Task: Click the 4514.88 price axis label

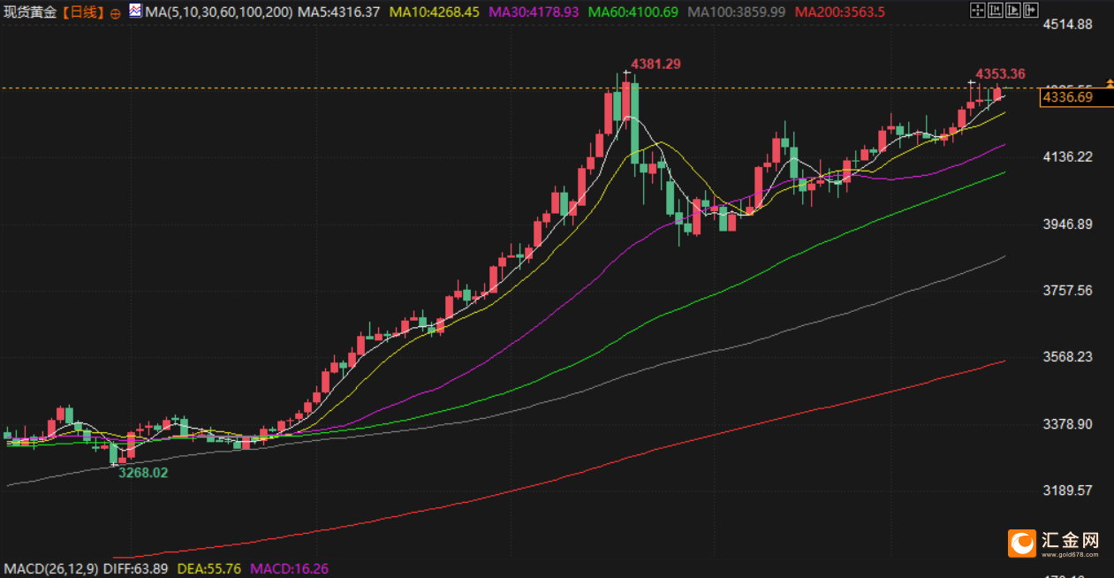Action: tap(1068, 24)
